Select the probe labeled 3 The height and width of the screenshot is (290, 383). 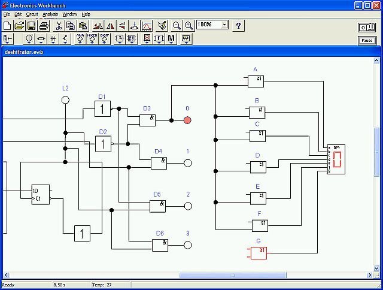(x=187, y=245)
